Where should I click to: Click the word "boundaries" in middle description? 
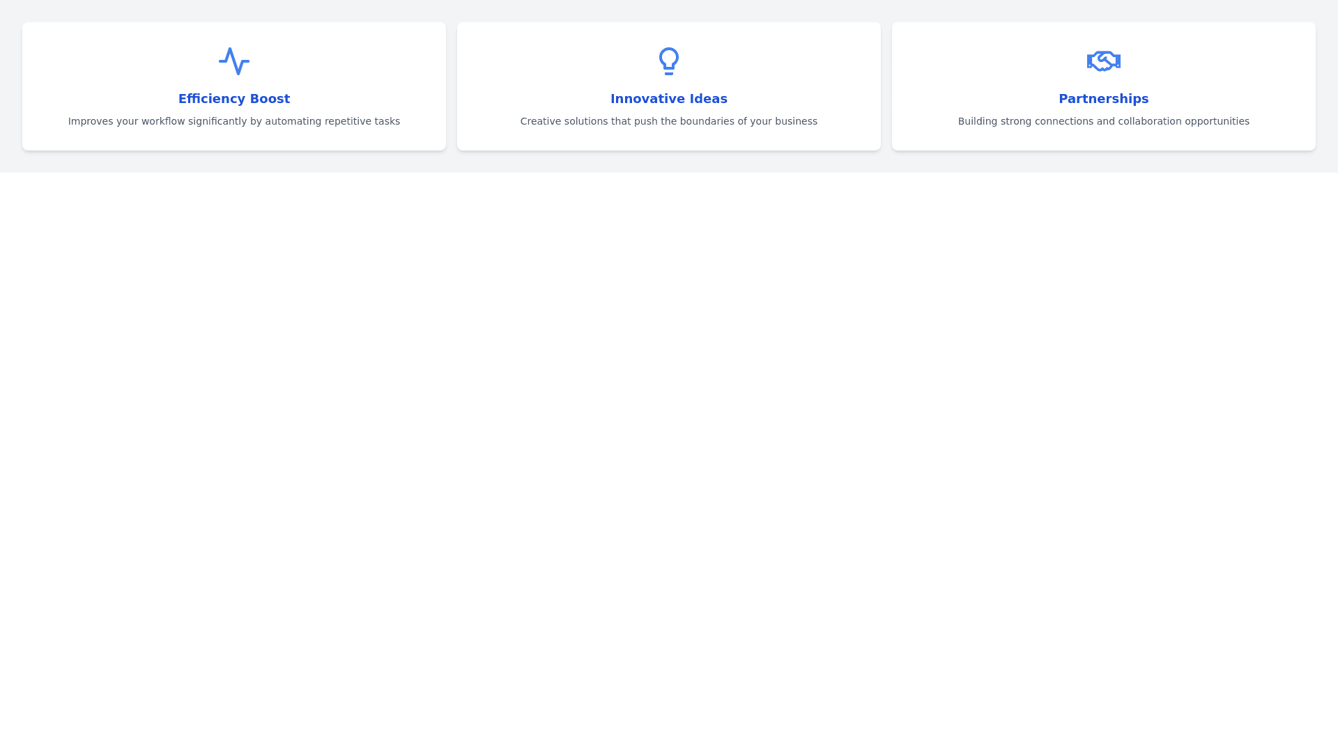coord(707,121)
